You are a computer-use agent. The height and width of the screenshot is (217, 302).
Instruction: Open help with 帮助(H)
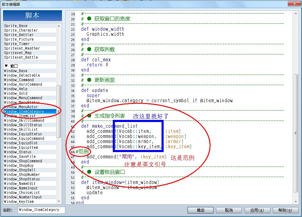pos(285,210)
